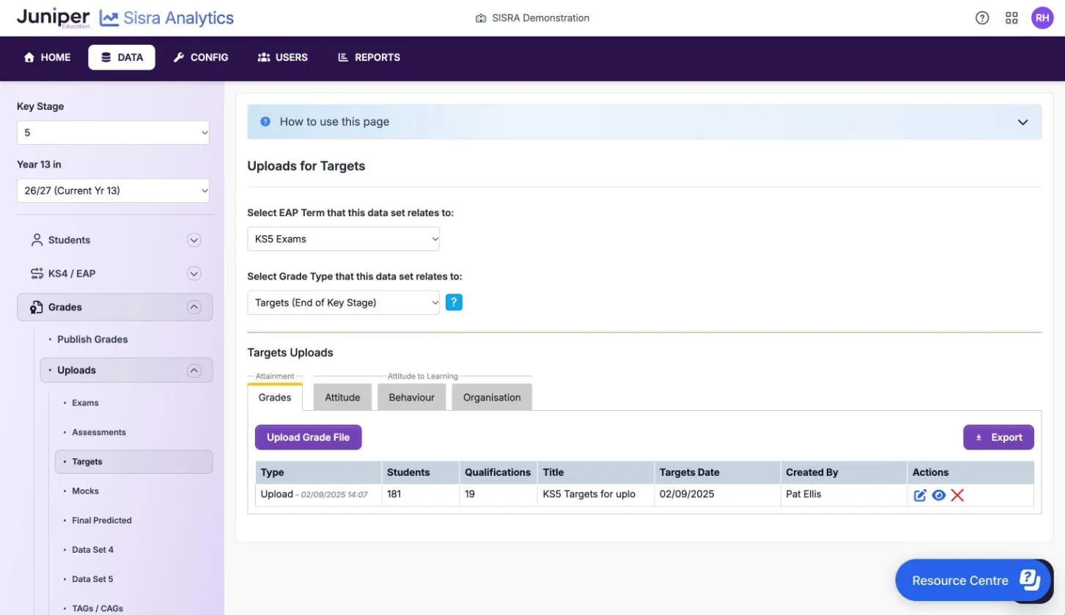Open the Key Stage dropdown

[x=113, y=133]
